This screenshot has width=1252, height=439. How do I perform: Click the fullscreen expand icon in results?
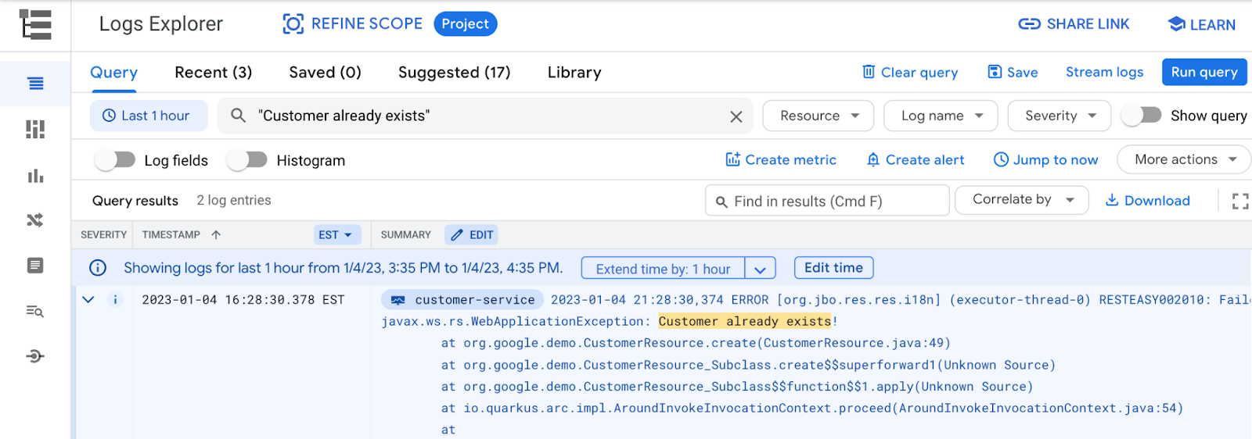[1239, 202]
